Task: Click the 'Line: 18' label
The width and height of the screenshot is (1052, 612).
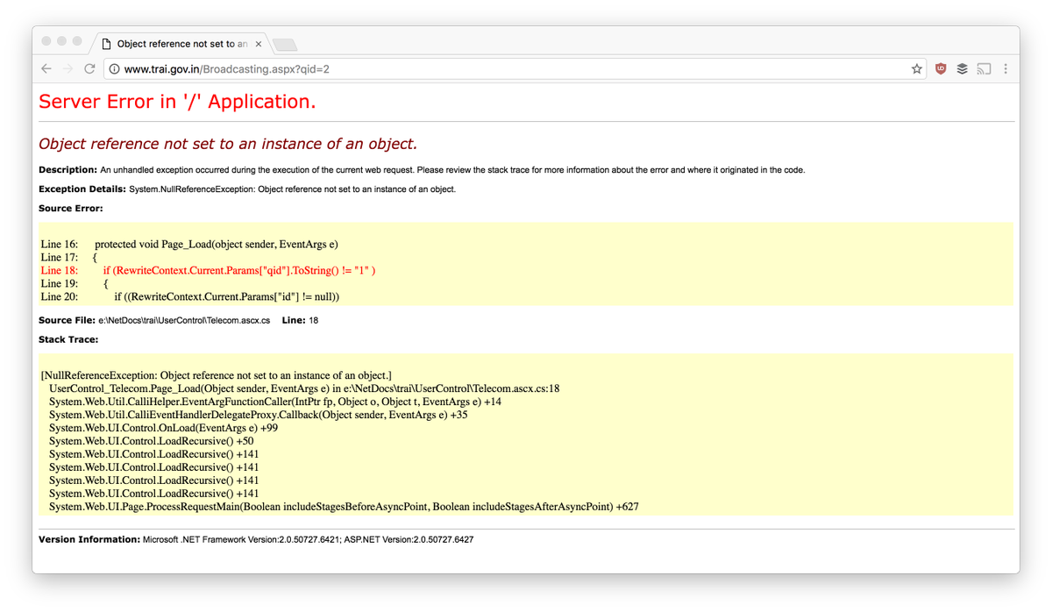Action: tap(300, 321)
